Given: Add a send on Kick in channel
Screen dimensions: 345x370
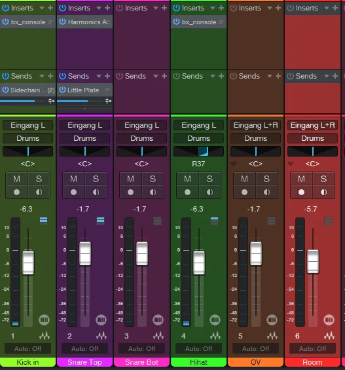Looking at the screenshot, I should (50, 76).
